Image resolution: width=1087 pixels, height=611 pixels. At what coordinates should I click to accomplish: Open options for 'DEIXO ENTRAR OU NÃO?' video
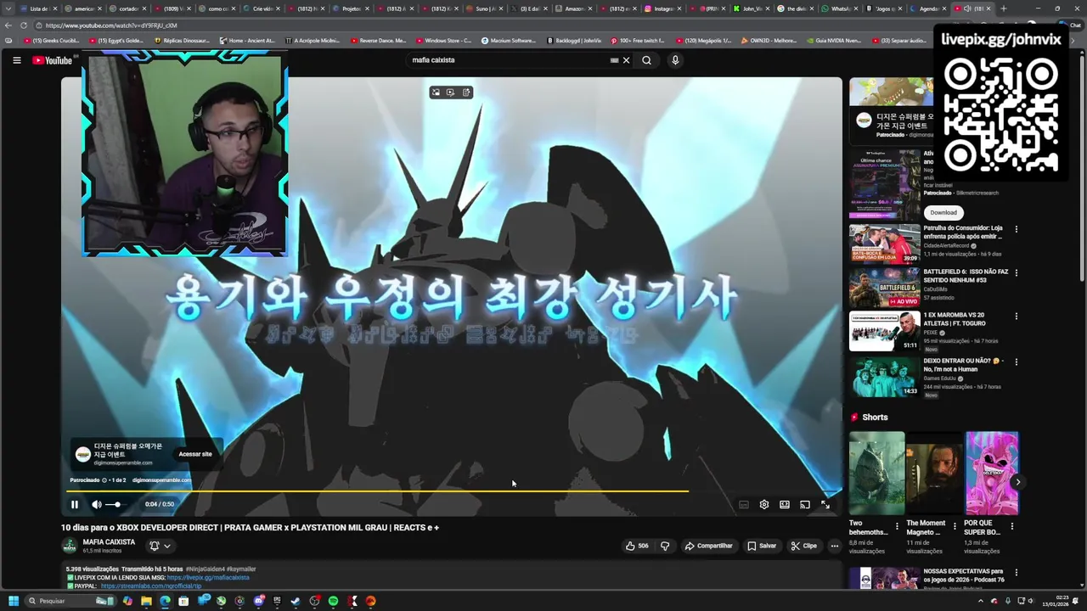(1016, 362)
